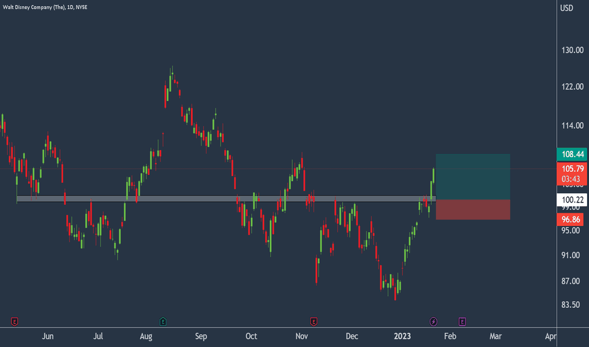This screenshot has width=589, height=347.
Task: Click the purple lightning event icon
Action: click(434, 322)
